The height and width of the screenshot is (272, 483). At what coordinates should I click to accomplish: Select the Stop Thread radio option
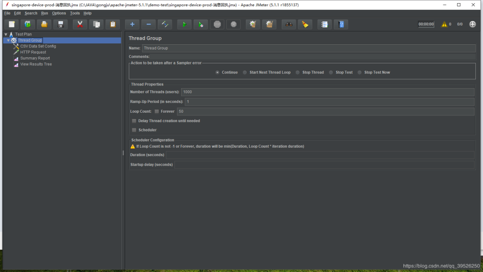(x=297, y=72)
